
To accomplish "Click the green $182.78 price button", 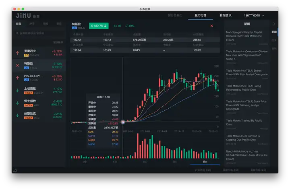I will point(99,26).
